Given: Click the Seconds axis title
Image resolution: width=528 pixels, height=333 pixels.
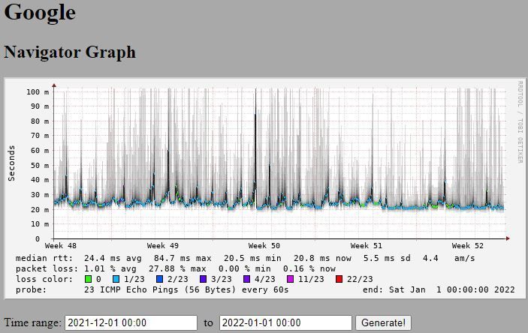Looking at the screenshot, I should (12, 163).
